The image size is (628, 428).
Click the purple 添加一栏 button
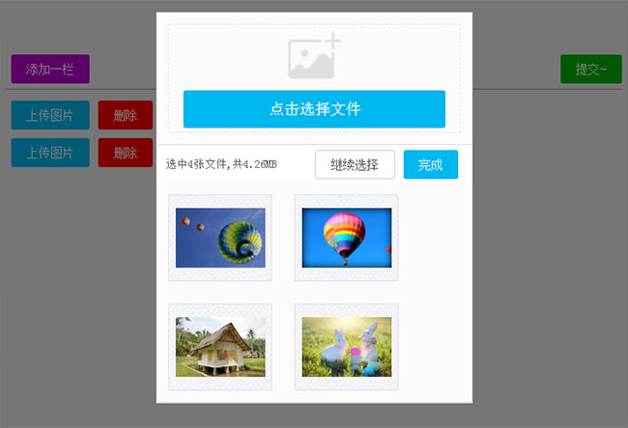tap(50, 70)
